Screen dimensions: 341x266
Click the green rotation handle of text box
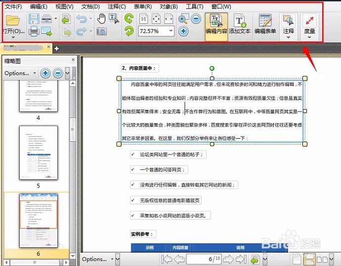[x=212, y=69]
